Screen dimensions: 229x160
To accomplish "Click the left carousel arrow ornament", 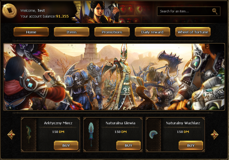I will (11, 135).
